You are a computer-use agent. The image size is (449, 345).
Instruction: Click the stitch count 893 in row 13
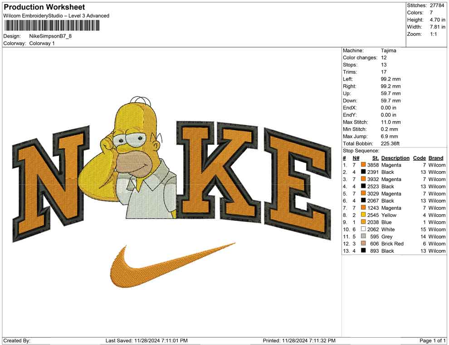[375, 251]
